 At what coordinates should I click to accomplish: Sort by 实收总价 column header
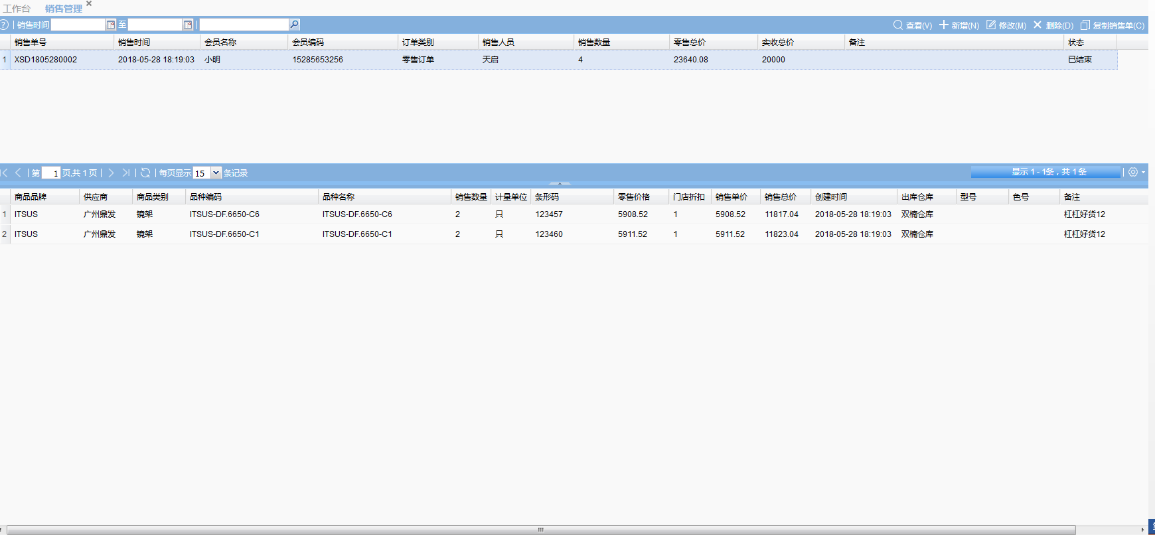click(801, 42)
